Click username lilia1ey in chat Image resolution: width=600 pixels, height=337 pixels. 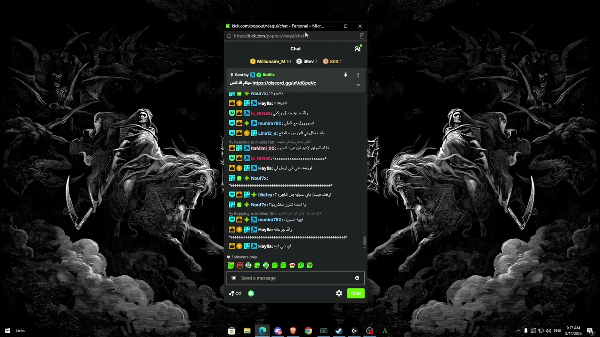266,195
